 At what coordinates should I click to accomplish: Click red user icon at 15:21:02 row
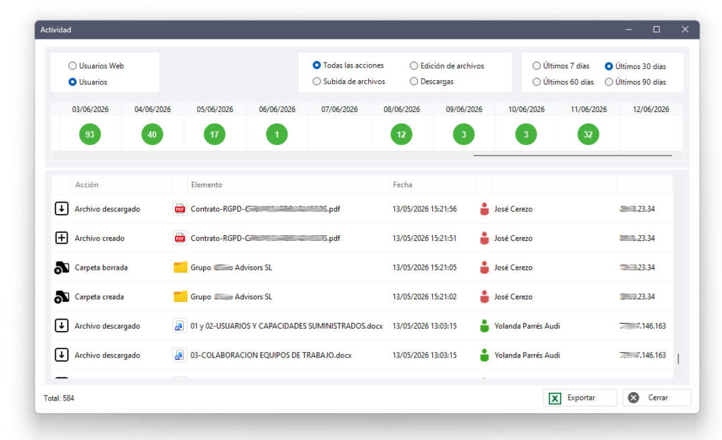484,296
